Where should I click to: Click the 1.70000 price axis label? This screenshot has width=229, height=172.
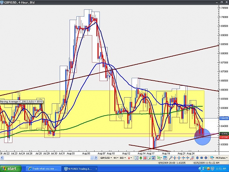pyautogui.click(x=224, y=17)
